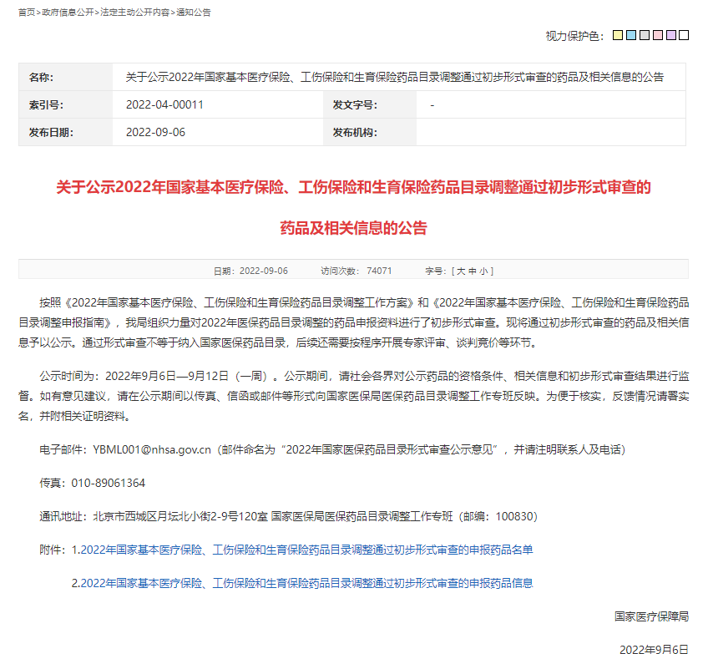This screenshot has width=708, height=654.
Task: Open 通知公告 breadcrumb link
Action: pos(193,13)
